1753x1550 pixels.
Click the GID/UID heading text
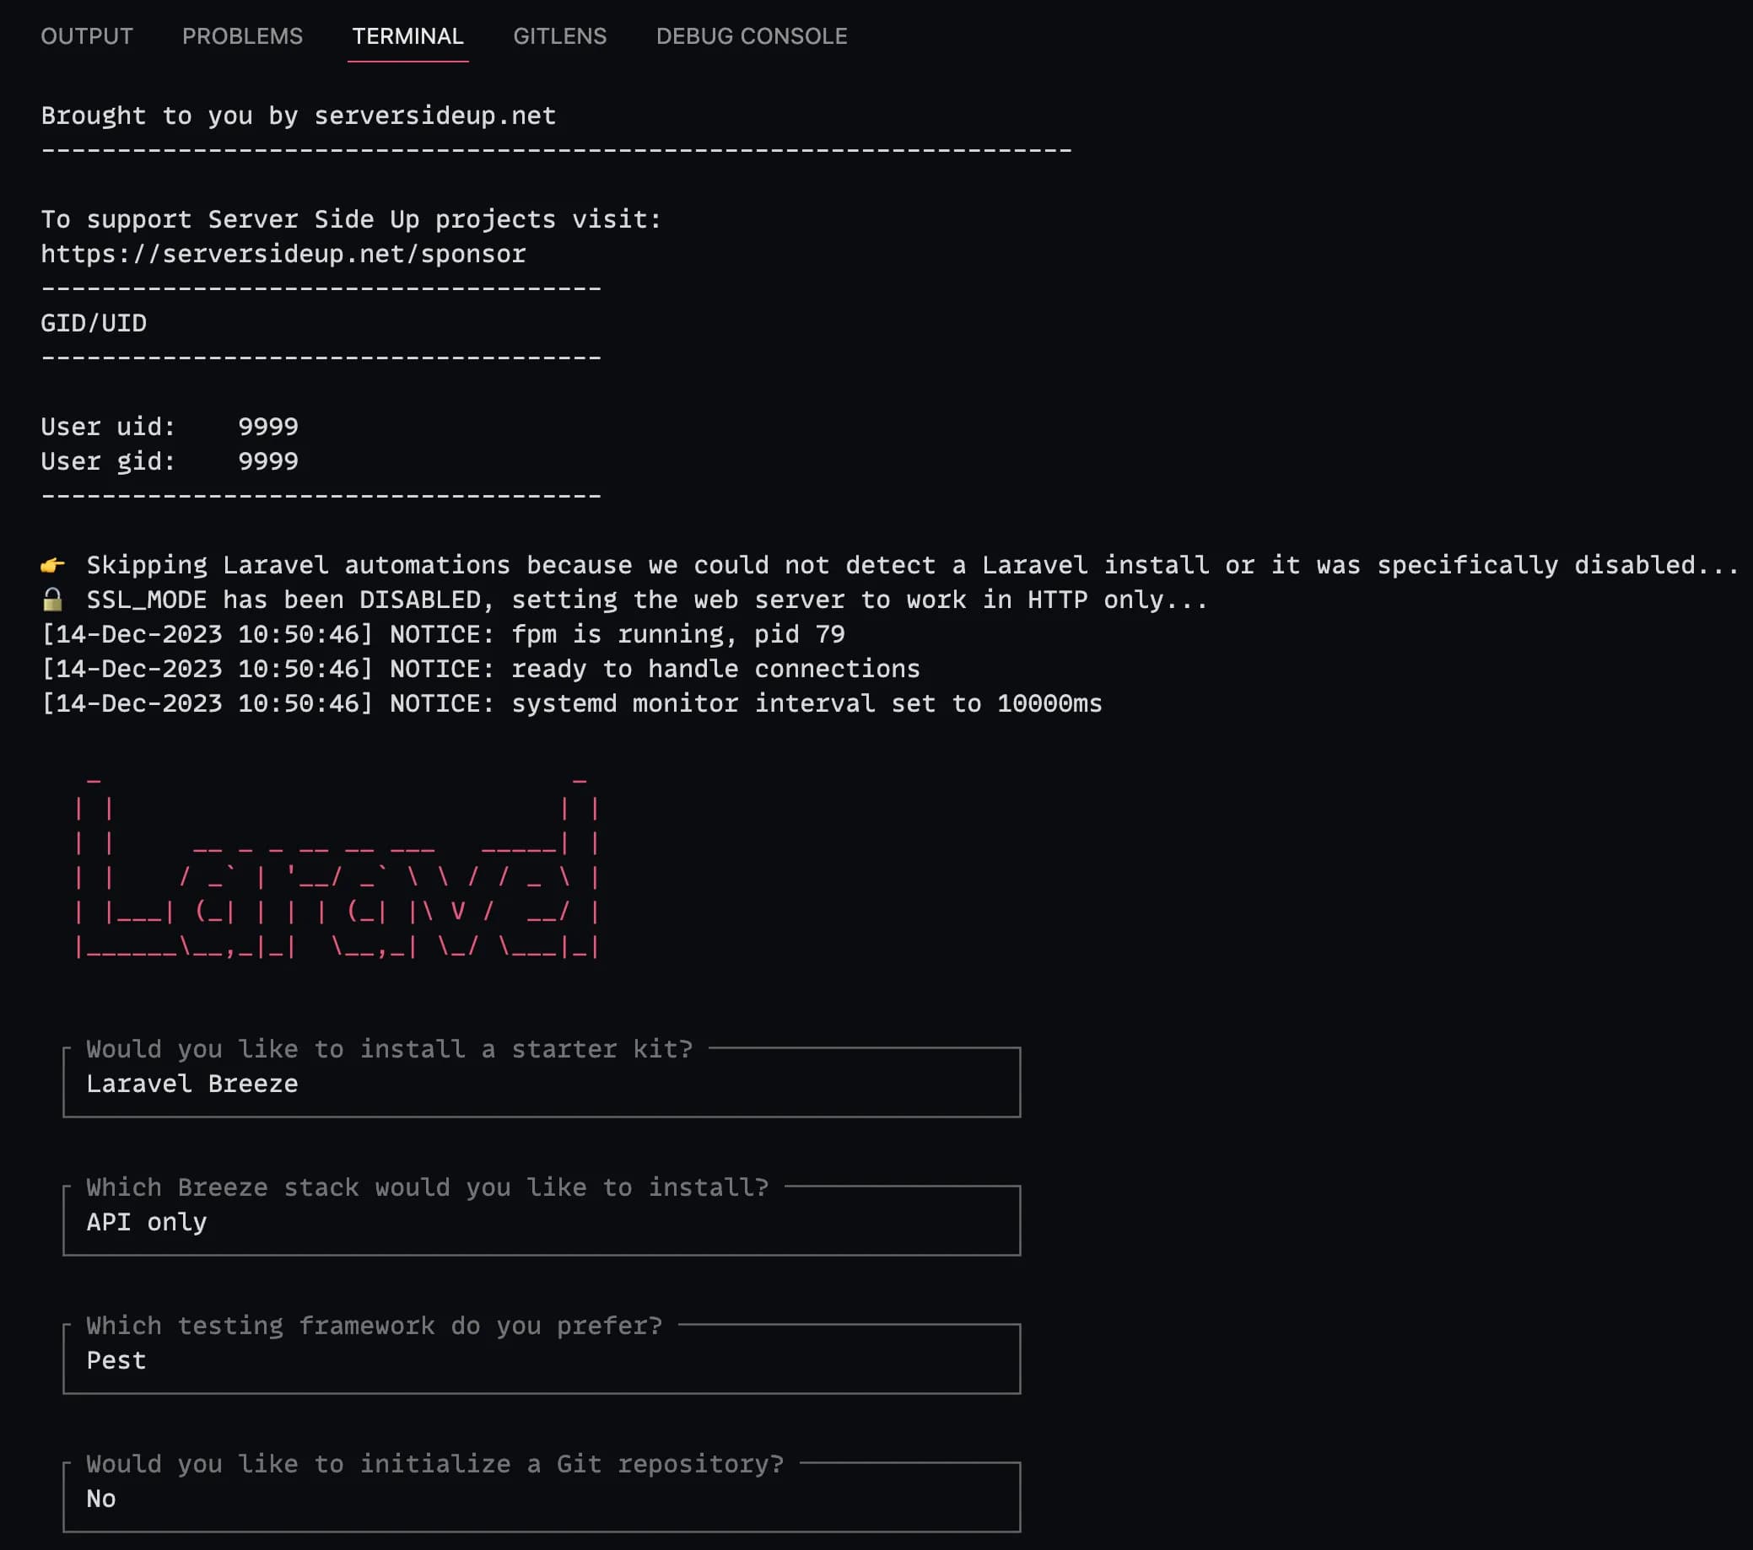94,323
